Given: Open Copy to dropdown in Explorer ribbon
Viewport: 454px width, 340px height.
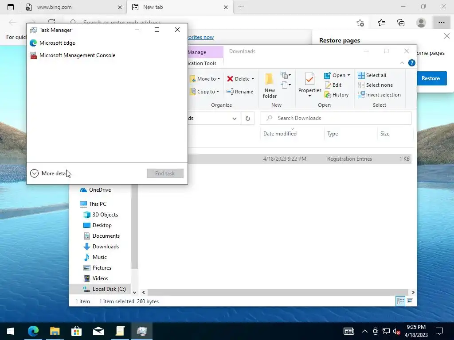Looking at the screenshot, I should click(205, 92).
